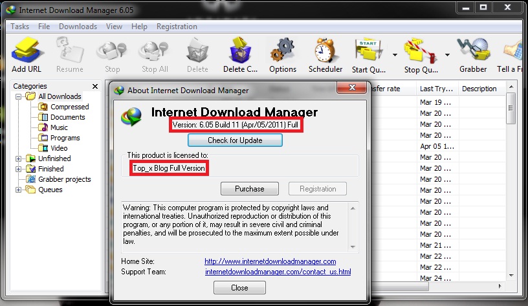
Task: Select Grabber projects in tree
Action: tap(59, 179)
